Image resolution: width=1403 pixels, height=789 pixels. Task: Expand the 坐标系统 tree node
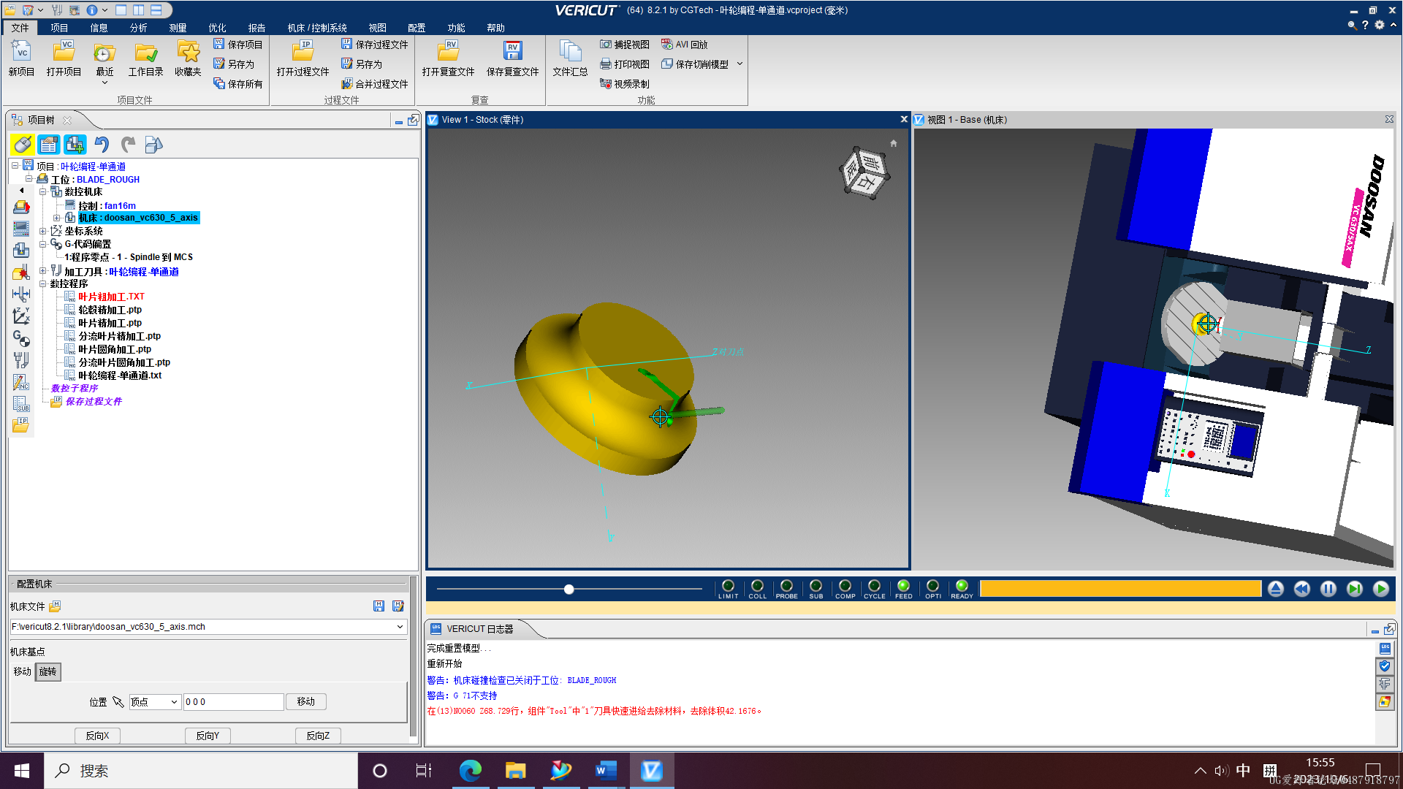tap(42, 231)
